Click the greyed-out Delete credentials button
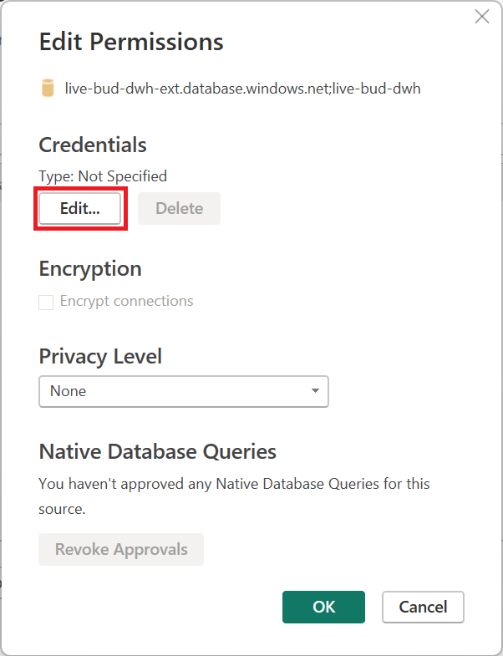Viewport: 503px width, 656px height. pyautogui.click(x=179, y=208)
